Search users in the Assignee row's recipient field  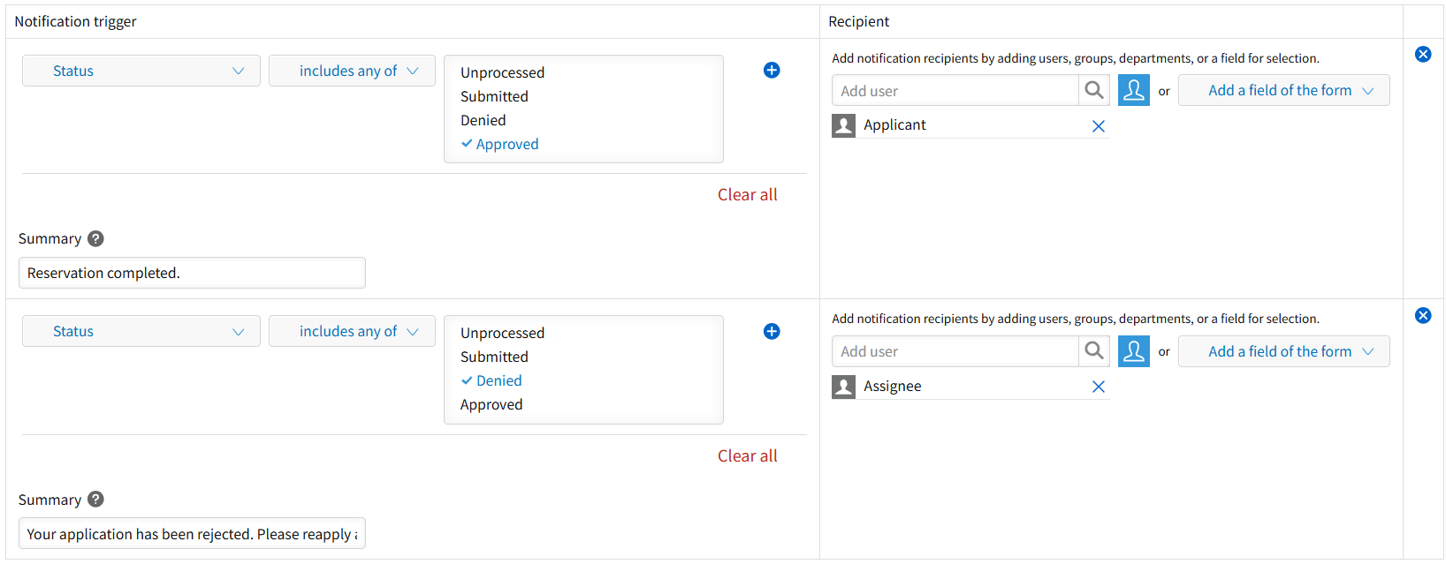coord(1094,351)
